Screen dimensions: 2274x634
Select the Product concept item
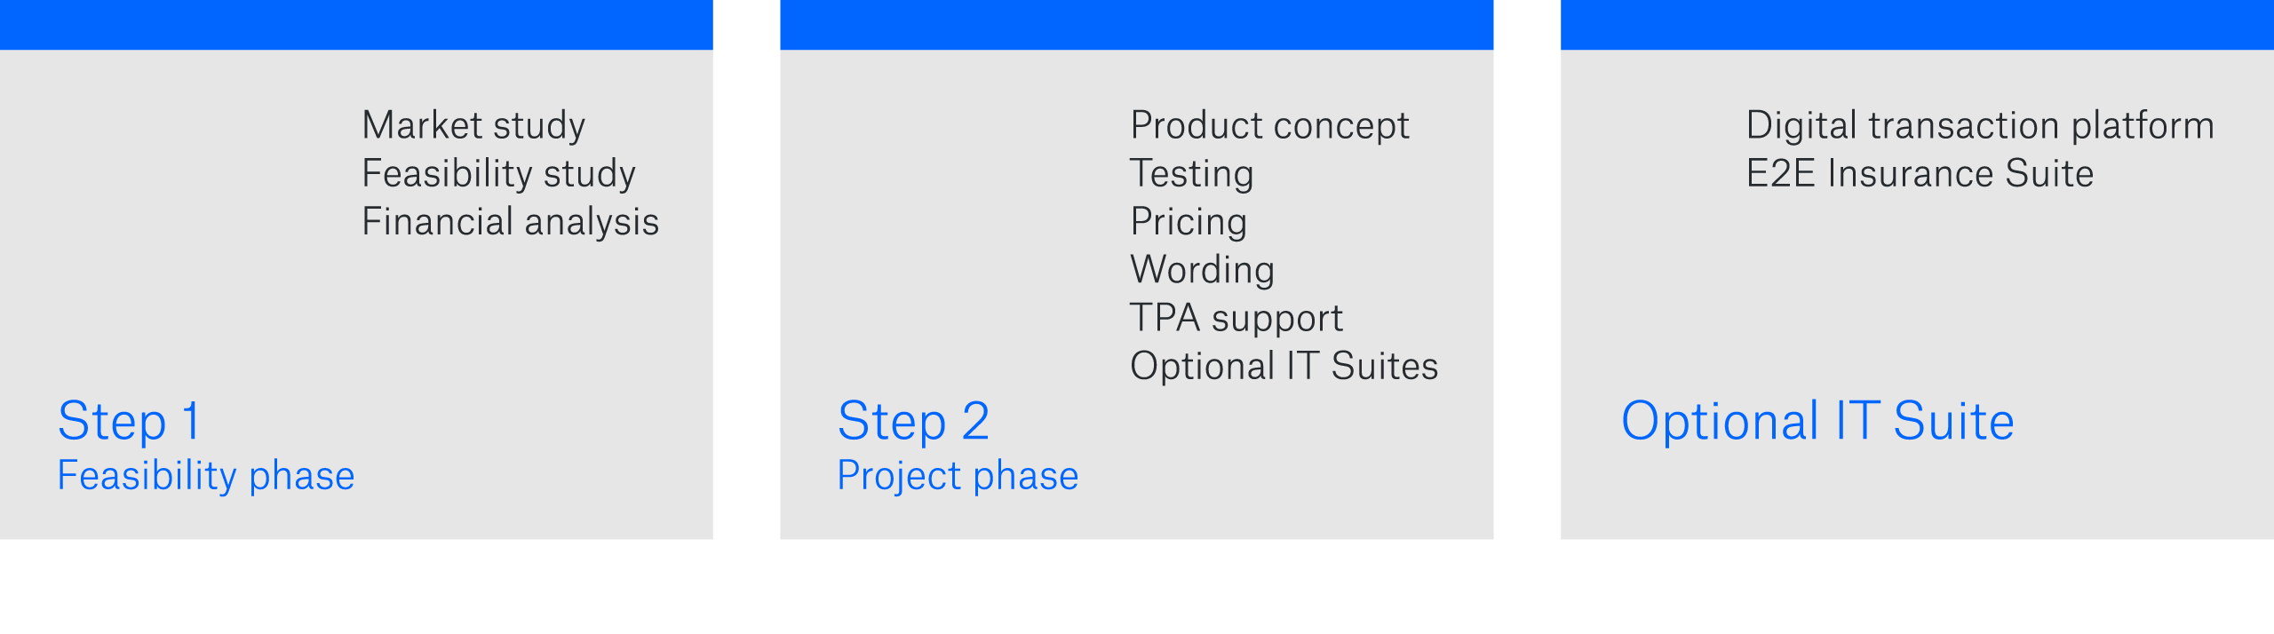[x=1269, y=125]
